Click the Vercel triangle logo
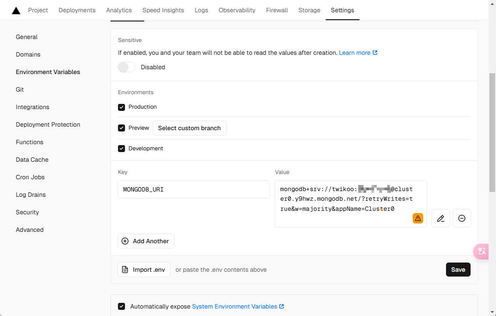 [16, 11]
